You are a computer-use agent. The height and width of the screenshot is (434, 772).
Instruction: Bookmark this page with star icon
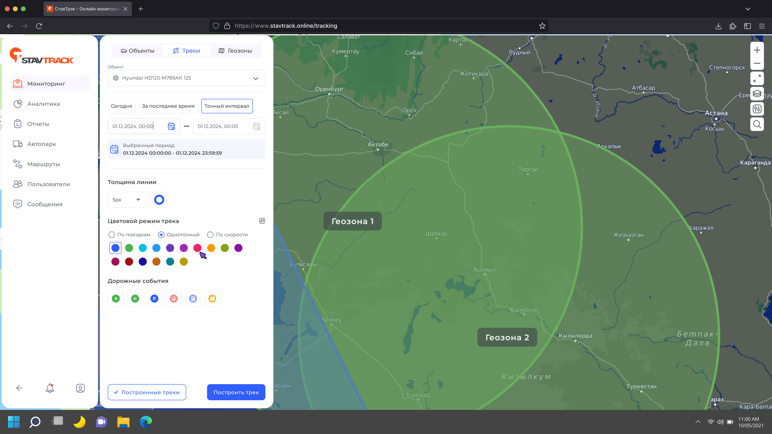(x=542, y=26)
